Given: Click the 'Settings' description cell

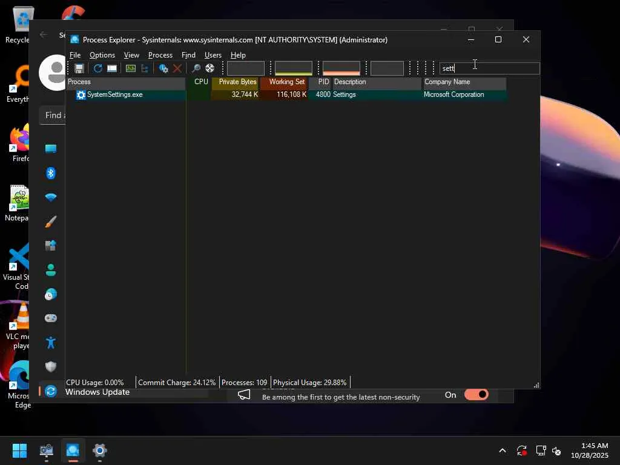Looking at the screenshot, I should click(x=345, y=95).
